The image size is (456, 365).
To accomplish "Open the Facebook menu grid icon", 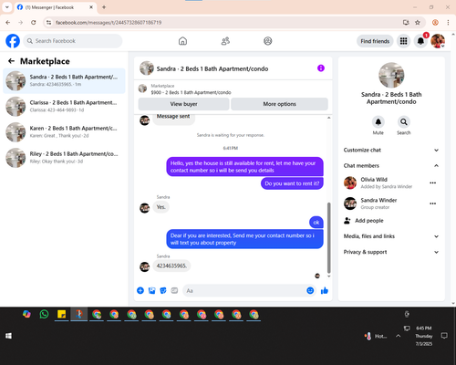I will click(x=403, y=41).
